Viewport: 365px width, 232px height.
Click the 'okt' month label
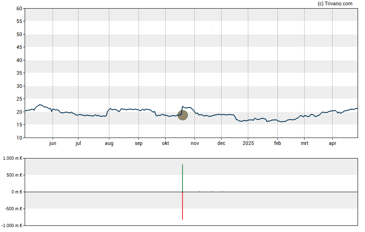(x=166, y=143)
